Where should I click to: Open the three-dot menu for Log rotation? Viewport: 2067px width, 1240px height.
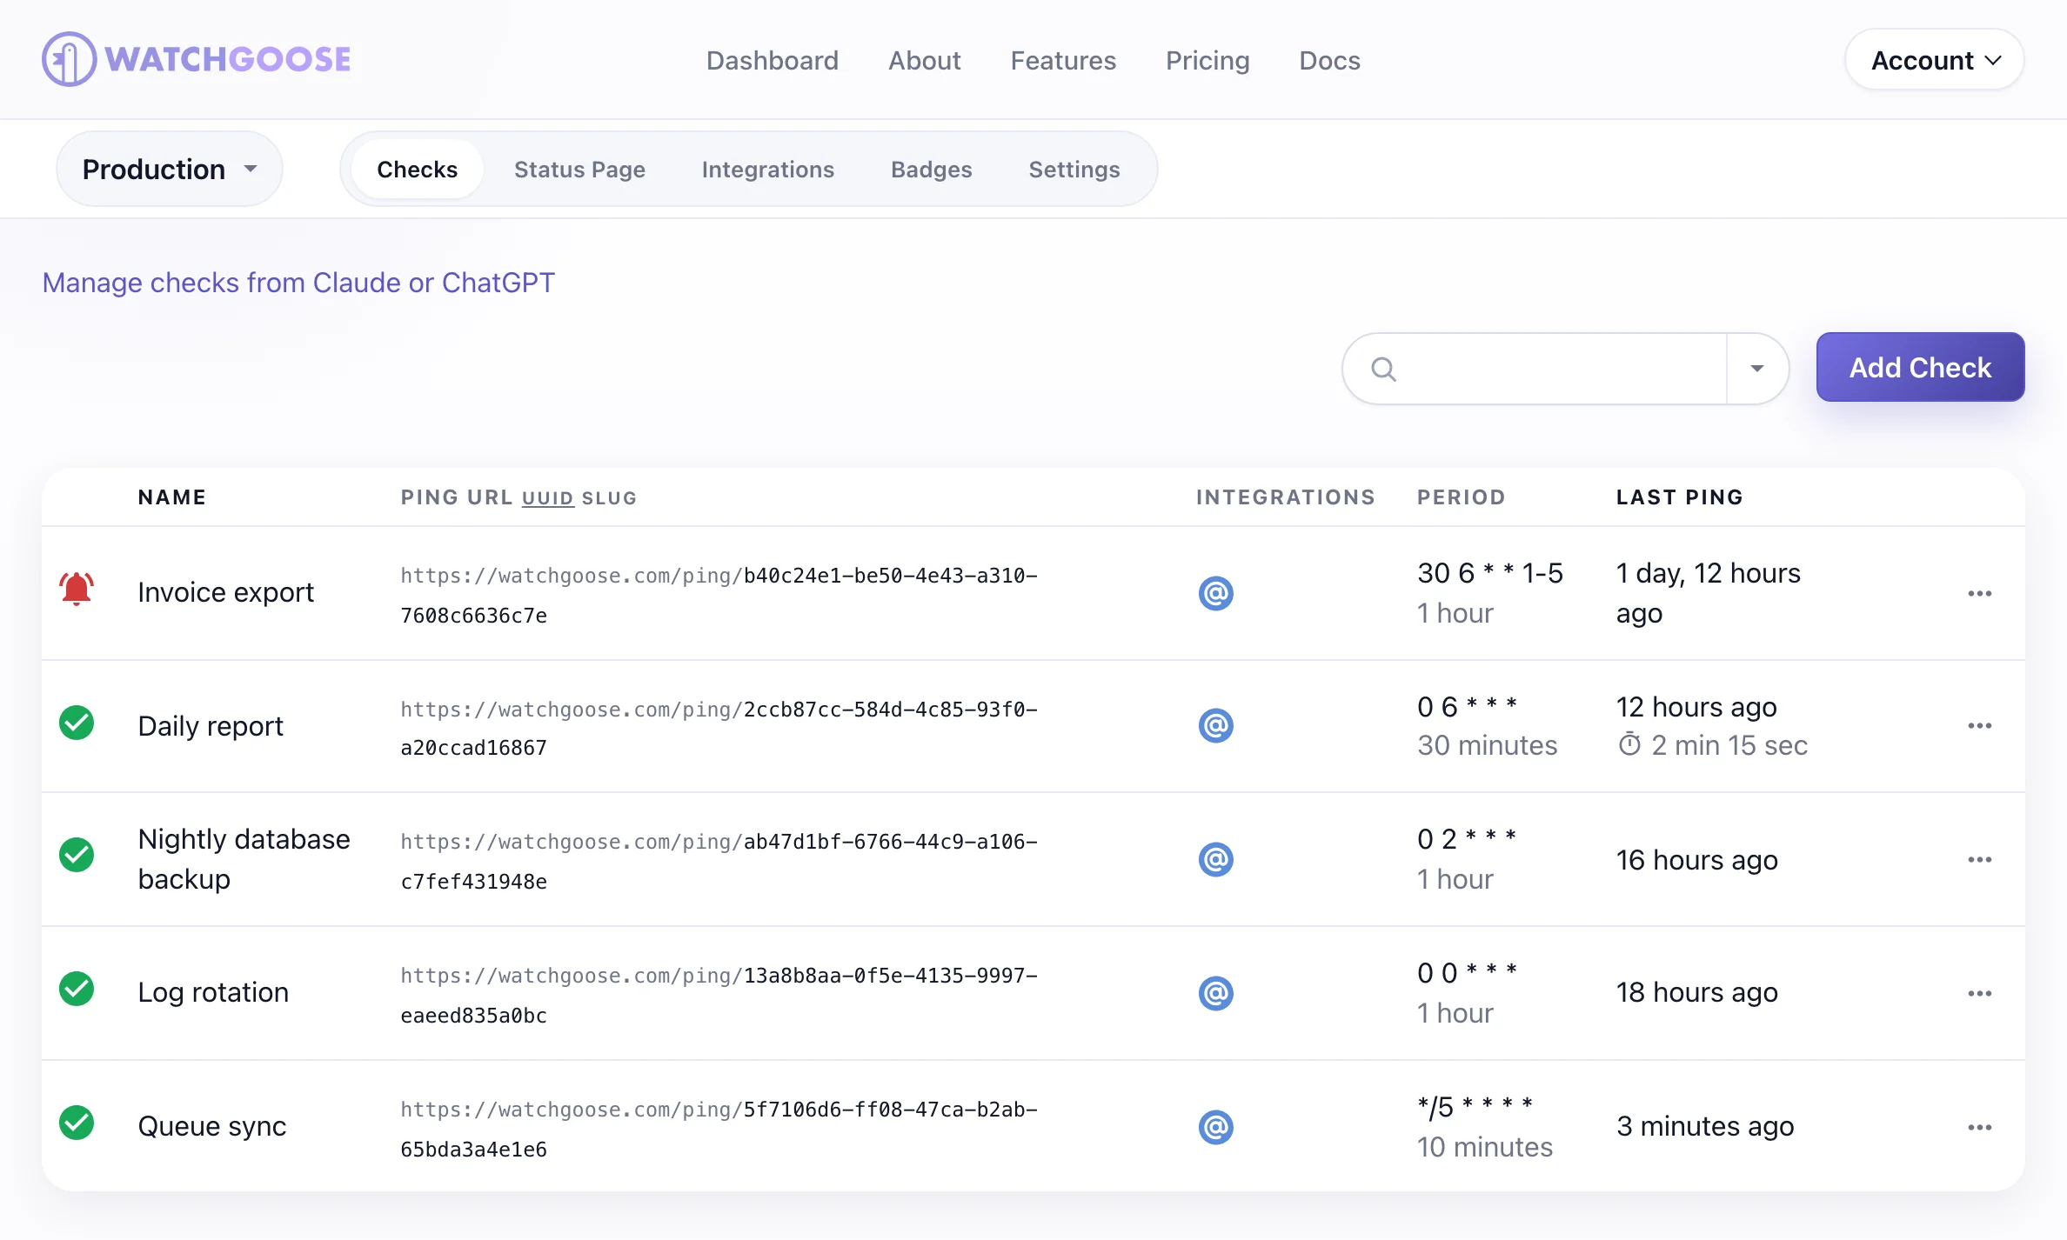coord(1980,993)
